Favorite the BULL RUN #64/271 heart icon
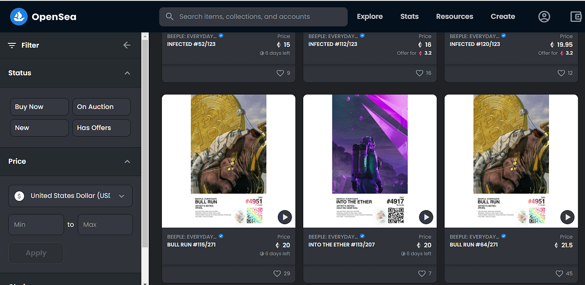Image resolution: width=585 pixels, height=285 pixels. coord(559,273)
